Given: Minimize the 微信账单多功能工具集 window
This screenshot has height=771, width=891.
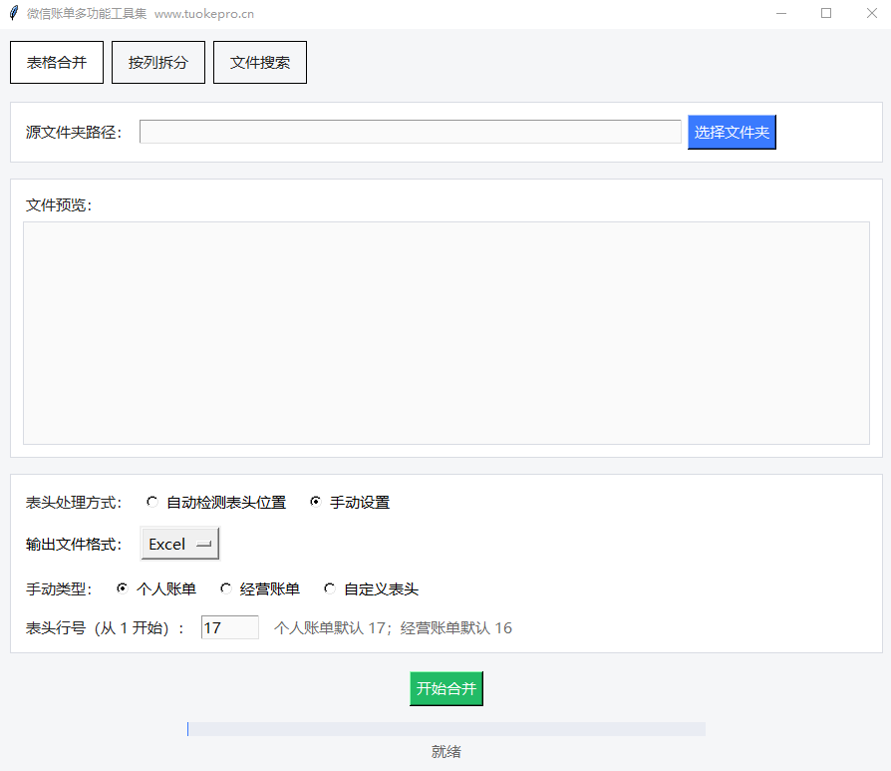Looking at the screenshot, I should [x=781, y=14].
